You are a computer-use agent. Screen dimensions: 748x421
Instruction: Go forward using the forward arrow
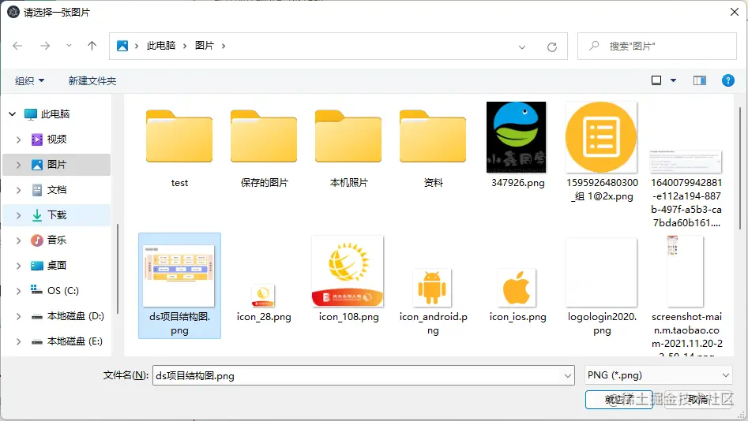coord(45,46)
